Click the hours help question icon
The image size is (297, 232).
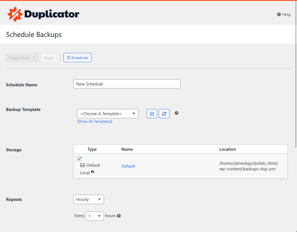[x=119, y=216]
